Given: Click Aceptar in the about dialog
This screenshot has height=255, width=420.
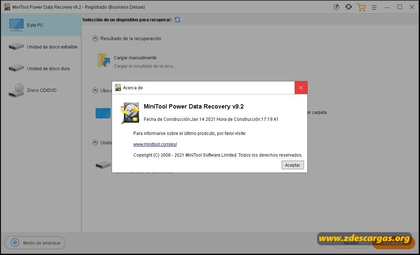Looking at the screenshot, I should (x=292, y=165).
